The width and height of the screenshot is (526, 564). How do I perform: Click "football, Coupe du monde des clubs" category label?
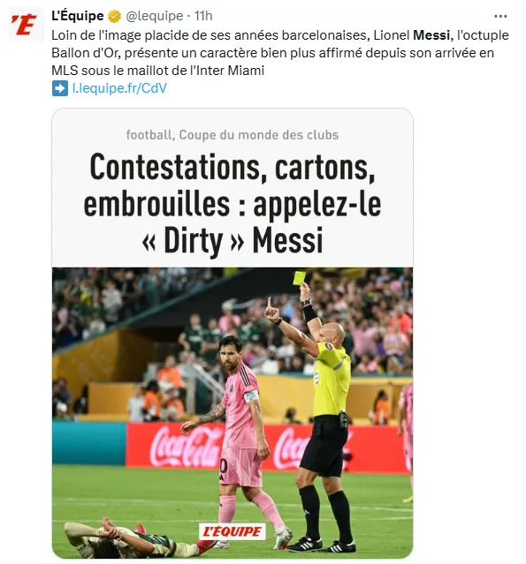pos(233,135)
